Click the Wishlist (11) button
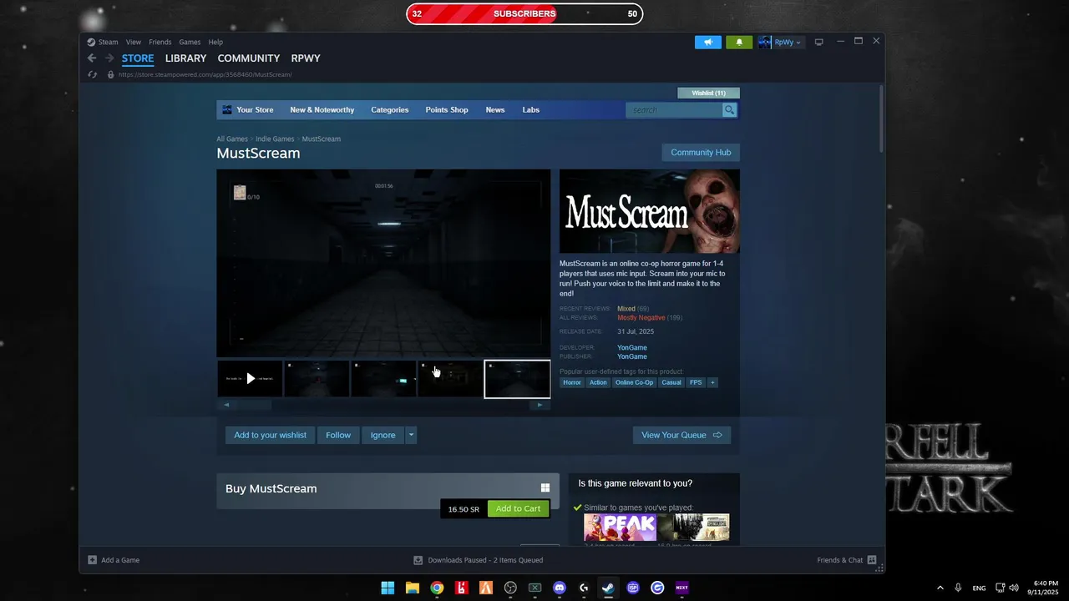This screenshot has height=601, width=1069. (708, 93)
